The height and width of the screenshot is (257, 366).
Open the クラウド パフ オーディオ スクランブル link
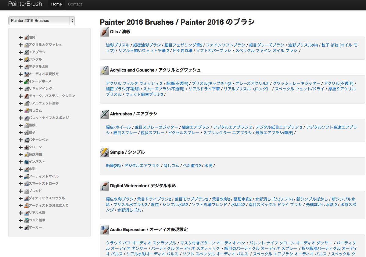pos(141,243)
